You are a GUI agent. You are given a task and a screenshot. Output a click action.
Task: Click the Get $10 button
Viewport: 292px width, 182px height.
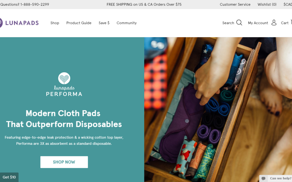pyautogui.click(x=9, y=177)
